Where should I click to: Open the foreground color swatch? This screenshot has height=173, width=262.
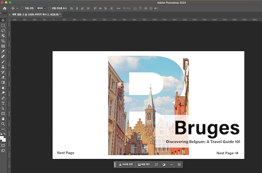(x=2, y=137)
